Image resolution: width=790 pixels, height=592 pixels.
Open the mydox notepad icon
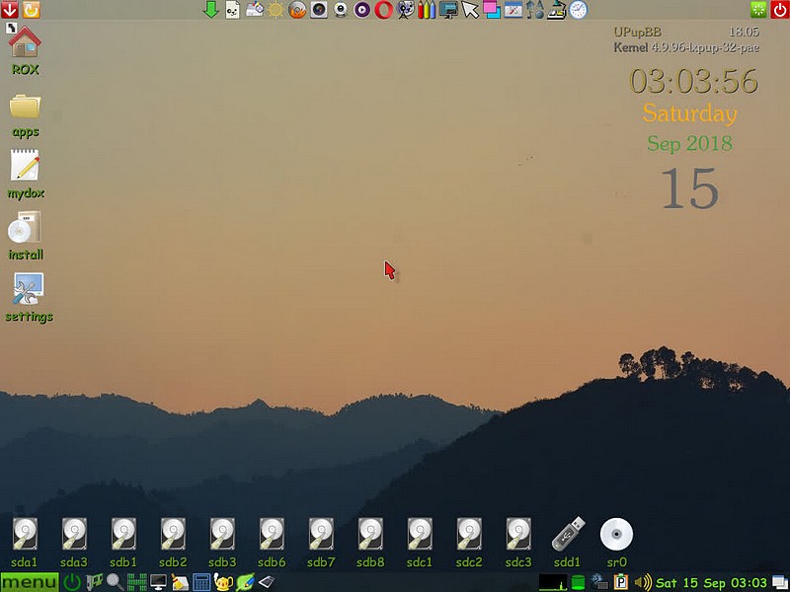tap(25, 165)
